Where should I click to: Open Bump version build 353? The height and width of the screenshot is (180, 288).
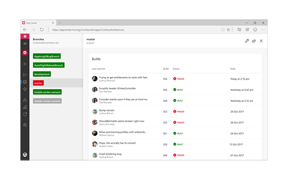tap(175, 112)
